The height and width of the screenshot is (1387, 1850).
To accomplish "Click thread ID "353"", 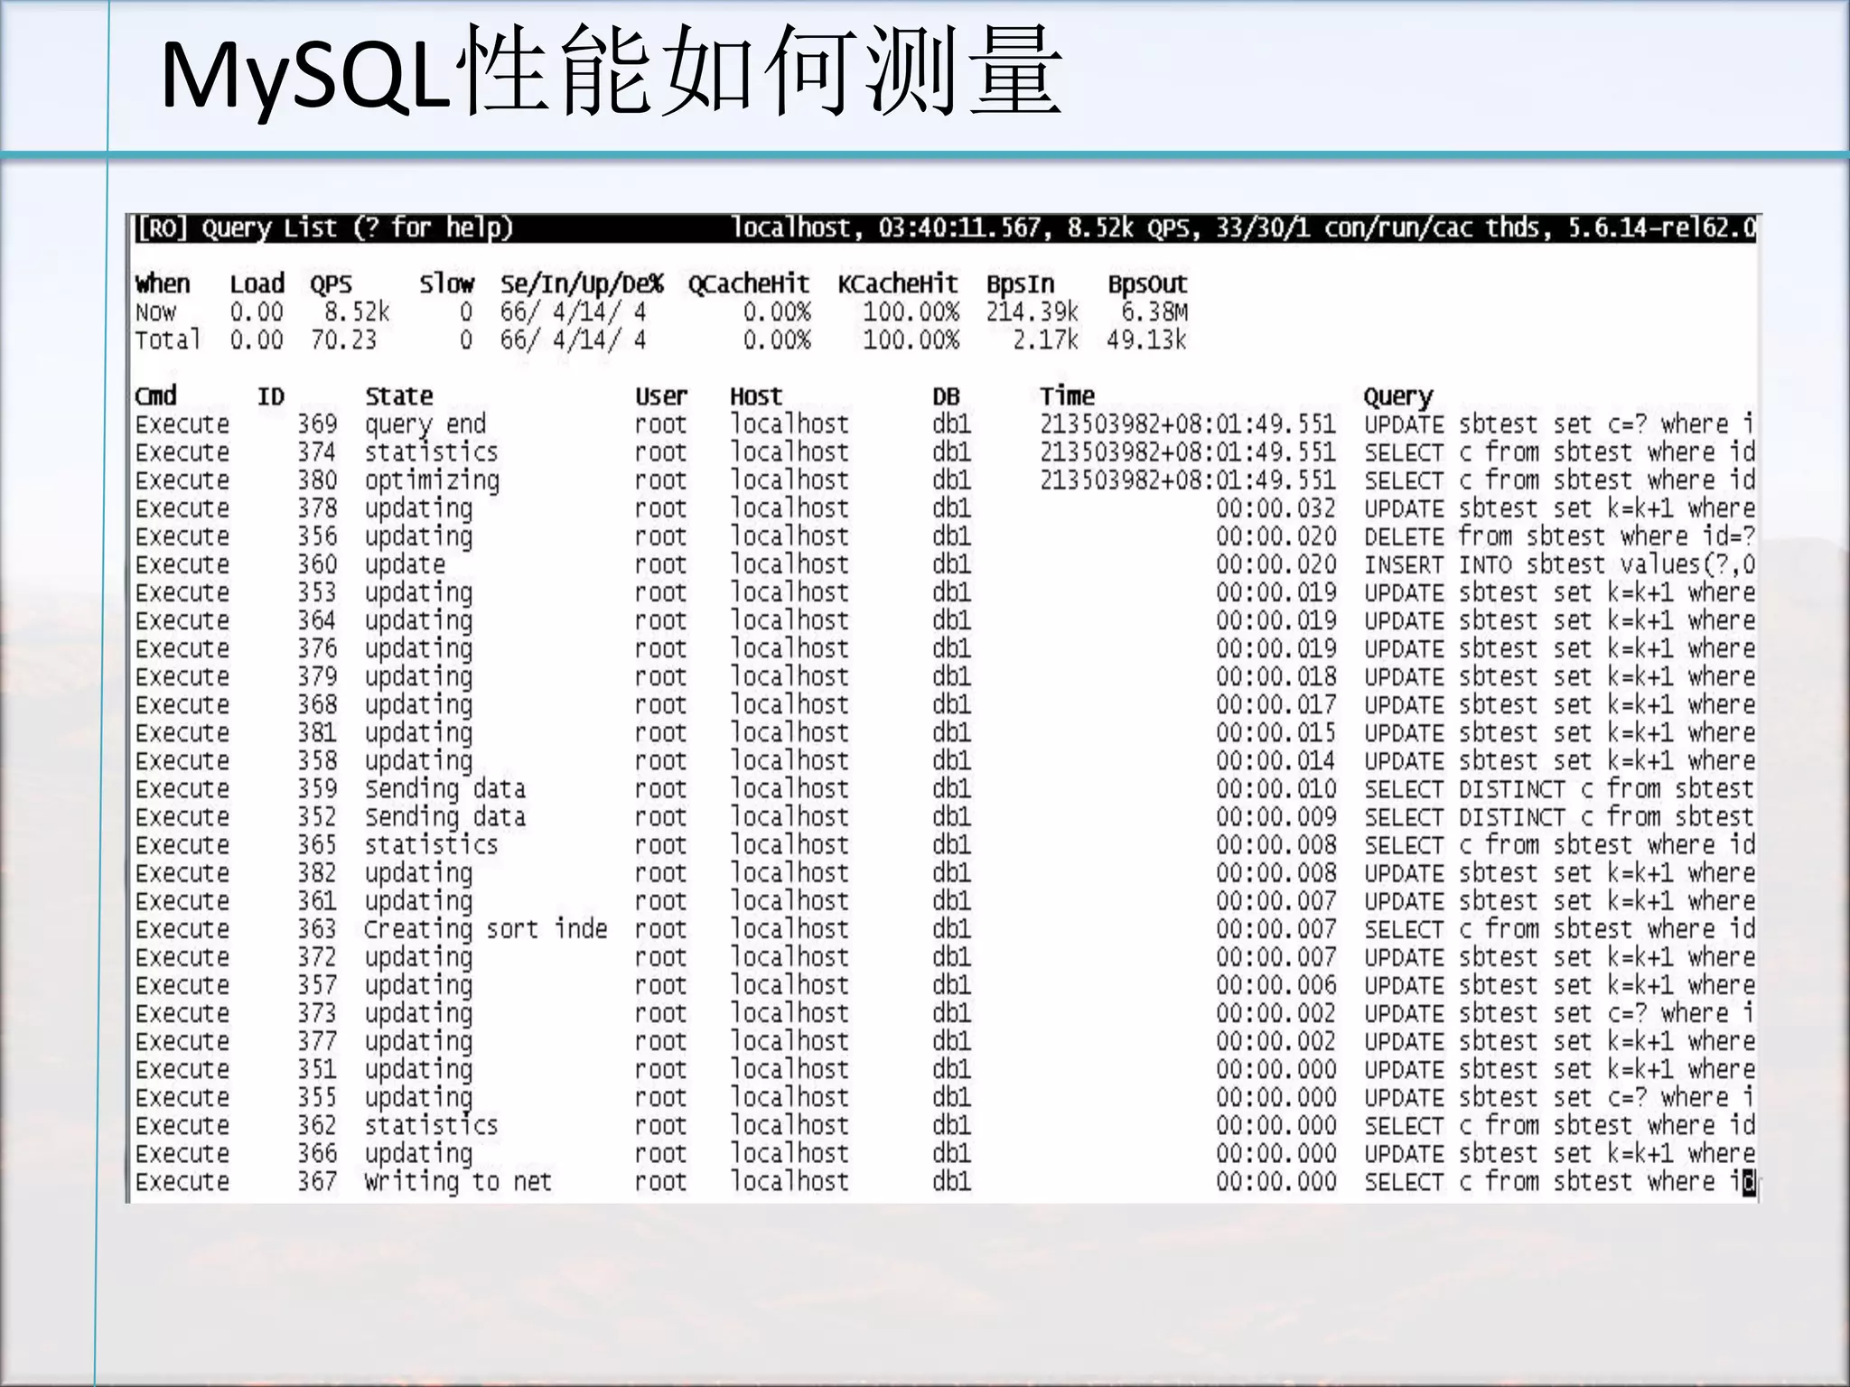I will (317, 592).
